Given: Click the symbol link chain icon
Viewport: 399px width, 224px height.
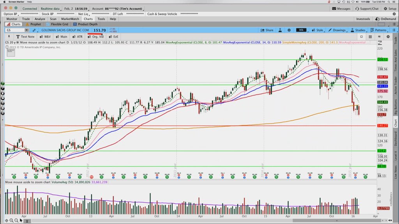Looking at the screenshot, I should click(x=34, y=30).
